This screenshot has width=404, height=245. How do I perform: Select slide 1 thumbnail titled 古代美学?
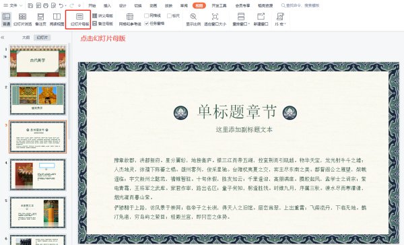point(38,61)
